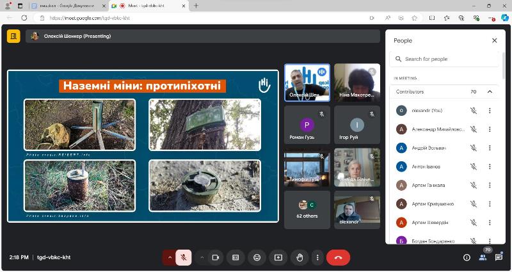Click the People icon showing 70

point(483,257)
